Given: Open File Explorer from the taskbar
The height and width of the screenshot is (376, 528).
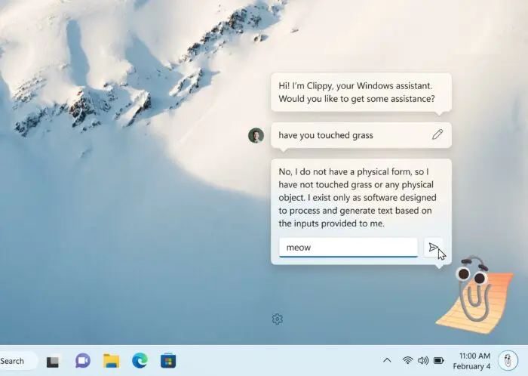Looking at the screenshot, I should (111, 361).
